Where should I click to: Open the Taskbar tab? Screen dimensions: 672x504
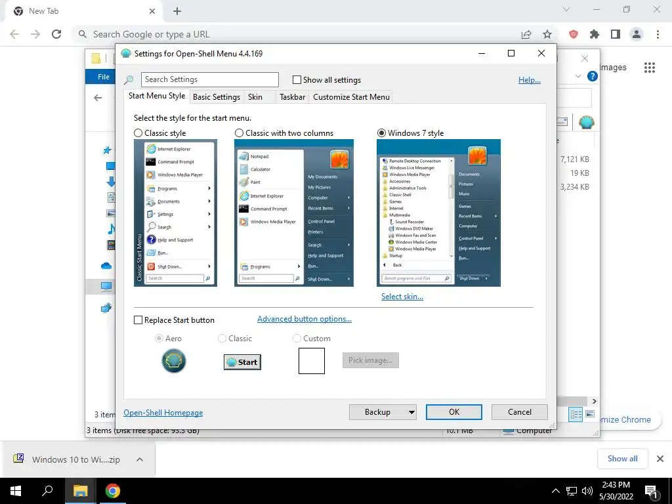click(292, 97)
